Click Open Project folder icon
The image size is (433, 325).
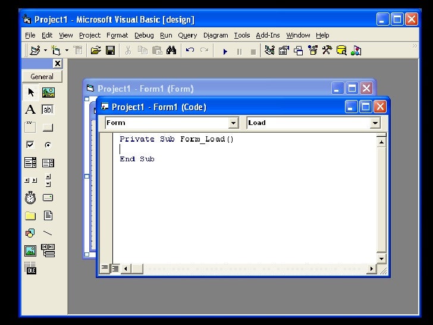click(96, 51)
